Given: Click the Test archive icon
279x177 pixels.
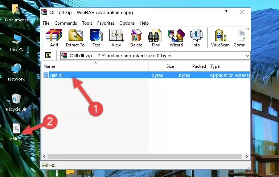Looking at the screenshot, I should click(x=96, y=38).
